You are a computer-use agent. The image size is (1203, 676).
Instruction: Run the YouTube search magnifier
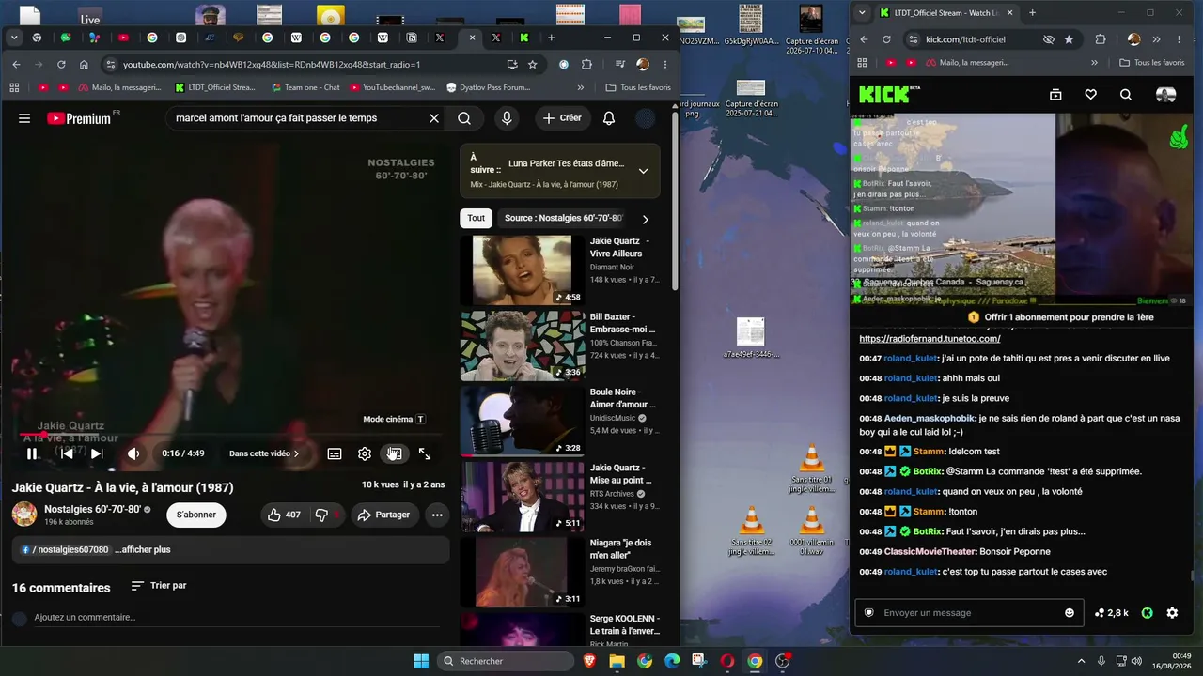tap(464, 118)
